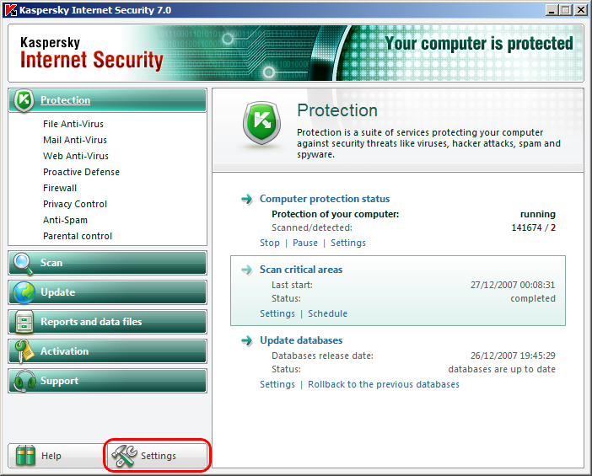Viewport: 592px width, 476px height.
Task: Pause protection using the Pause link
Action: (x=304, y=243)
